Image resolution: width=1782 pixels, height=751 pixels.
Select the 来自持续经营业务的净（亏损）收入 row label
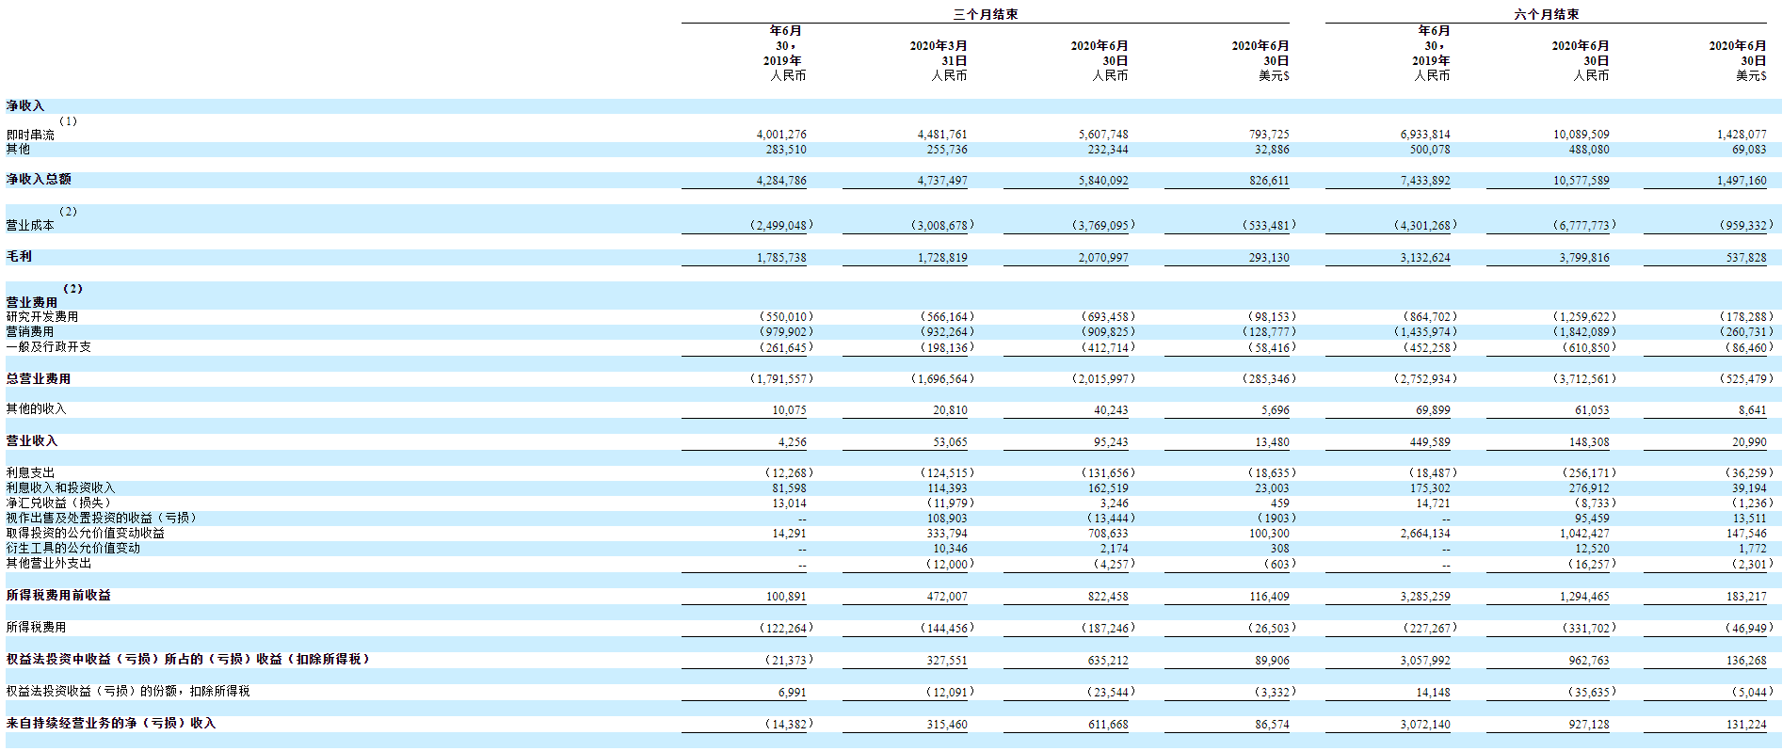pos(111,723)
